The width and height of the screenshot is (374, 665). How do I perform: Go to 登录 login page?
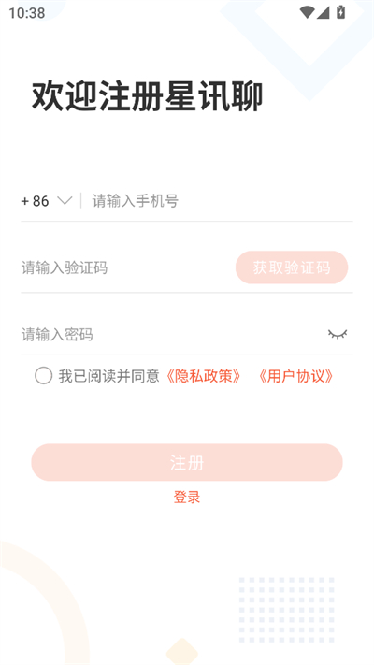[187, 497]
